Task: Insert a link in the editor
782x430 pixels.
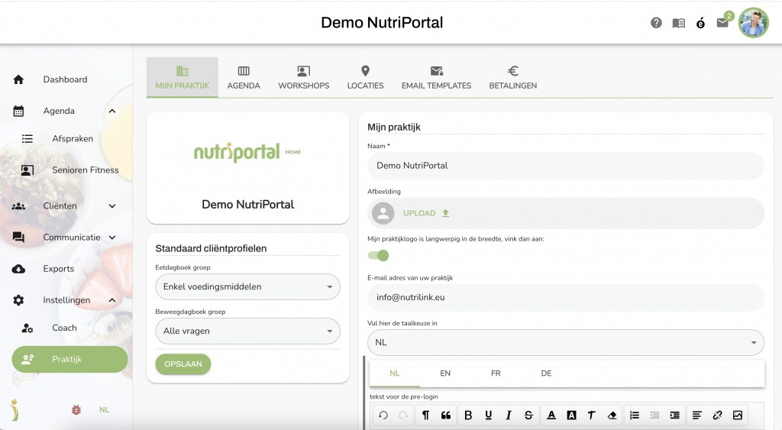Action: coord(717,415)
